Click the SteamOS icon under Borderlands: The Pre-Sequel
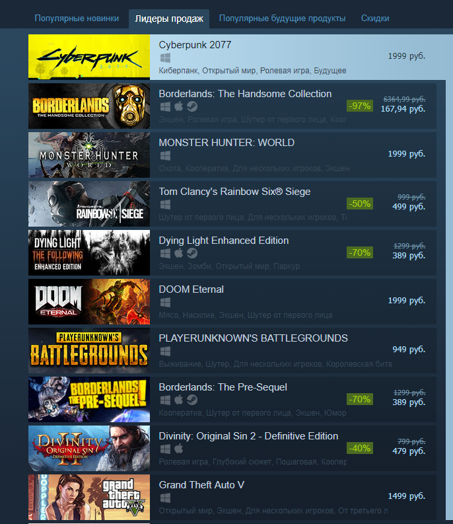 [192, 400]
